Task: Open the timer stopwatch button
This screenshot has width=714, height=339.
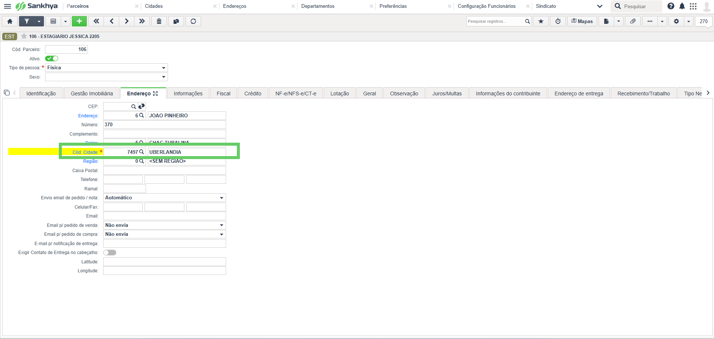Action: click(x=558, y=21)
